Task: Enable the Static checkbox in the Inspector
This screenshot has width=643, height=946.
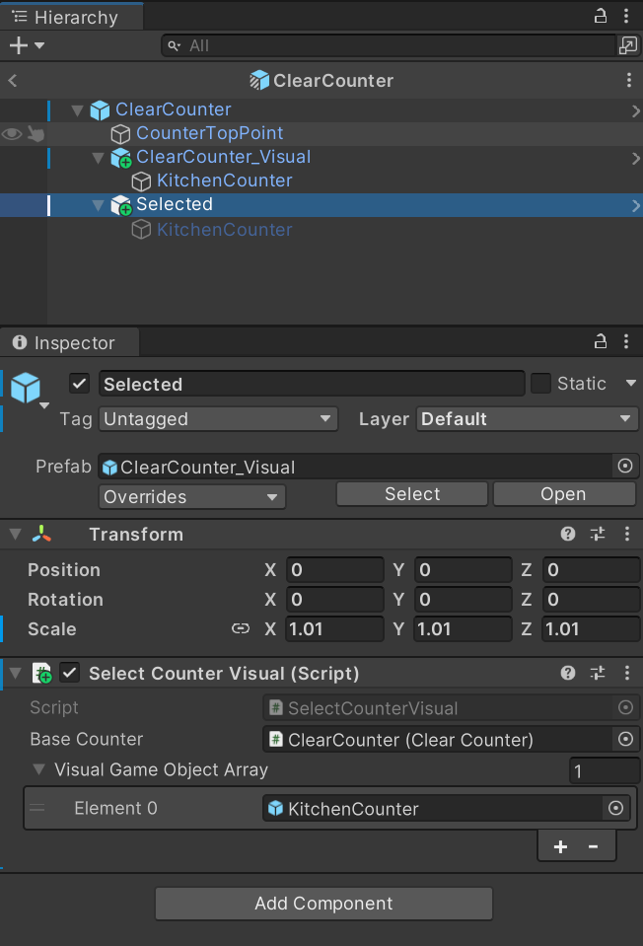Action: click(540, 383)
